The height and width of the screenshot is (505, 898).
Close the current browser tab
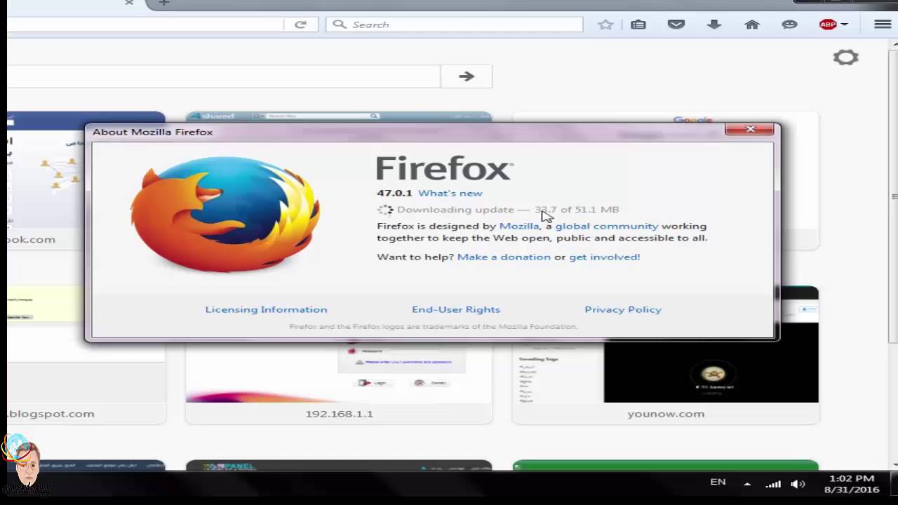tap(129, 3)
